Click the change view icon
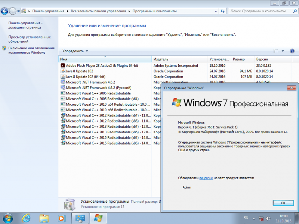The height and width of the screenshot is (224, 299). 276,51
